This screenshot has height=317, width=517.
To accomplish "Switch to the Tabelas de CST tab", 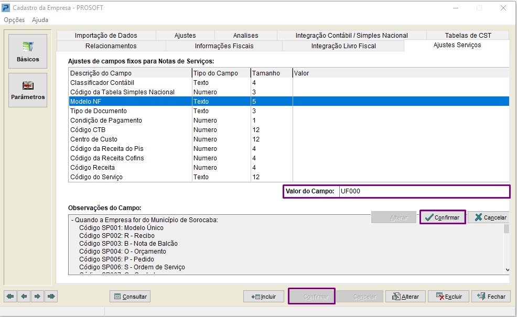I will point(468,35).
